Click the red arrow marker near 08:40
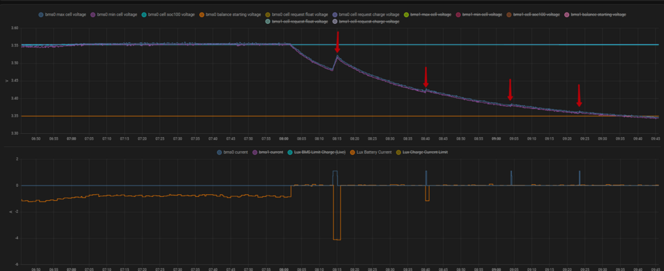664x271 pixels. pyautogui.click(x=426, y=78)
